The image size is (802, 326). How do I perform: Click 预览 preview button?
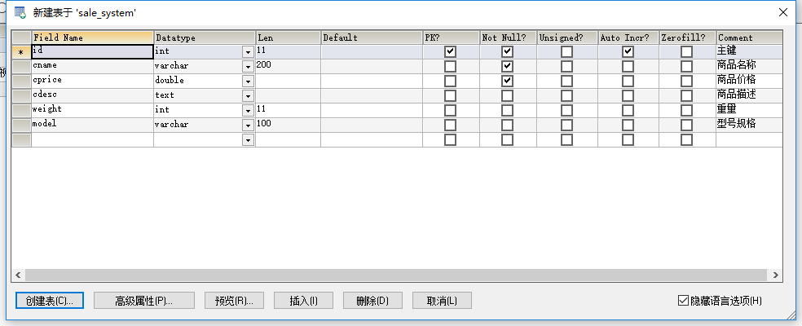click(x=234, y=301)
